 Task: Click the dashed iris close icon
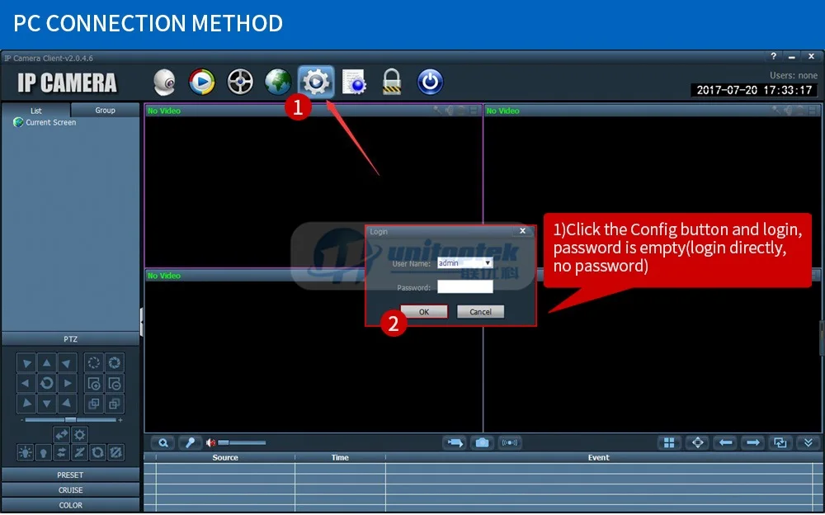tap(94, 363)
